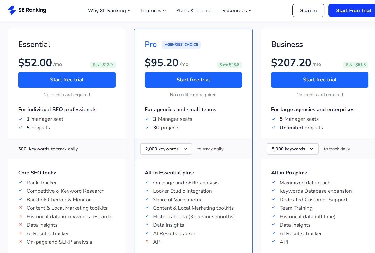
Task: Start free trial for Essential plan
Action: (67, 80)
